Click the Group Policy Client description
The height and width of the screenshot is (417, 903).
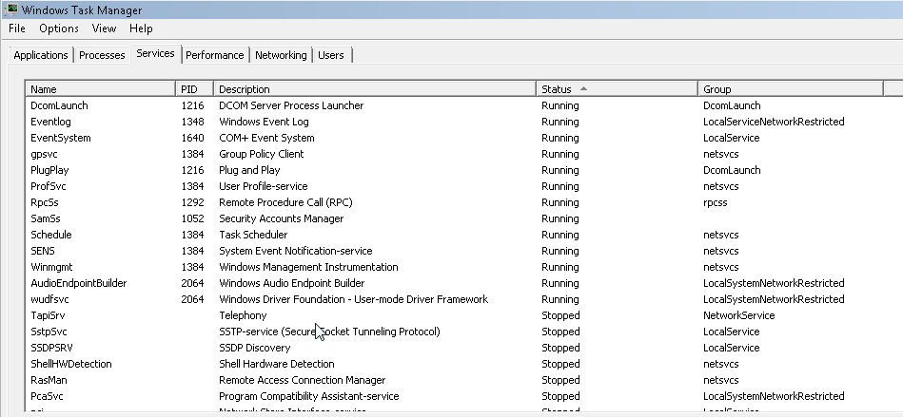point(262,154)
